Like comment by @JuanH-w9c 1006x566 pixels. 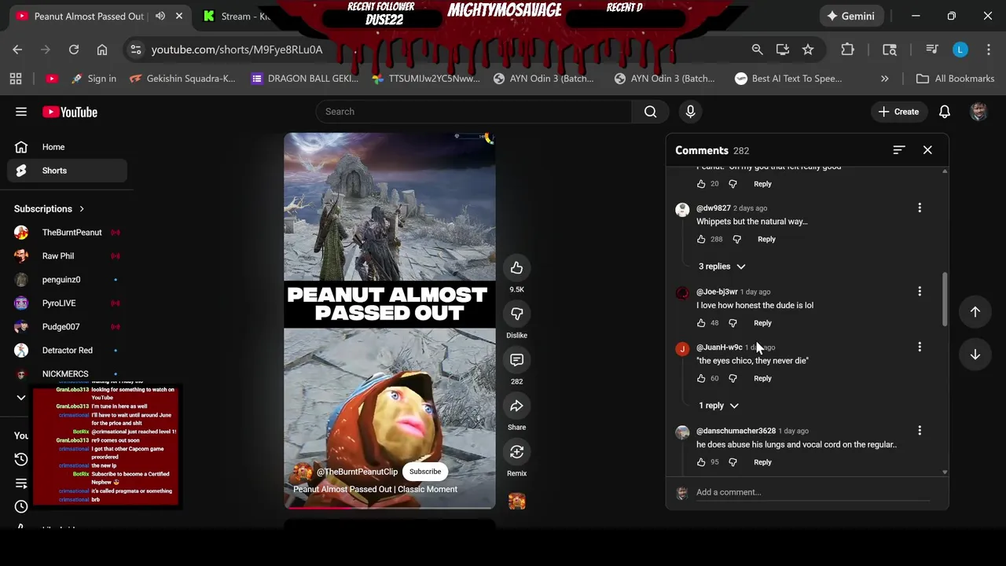[701, 378]
